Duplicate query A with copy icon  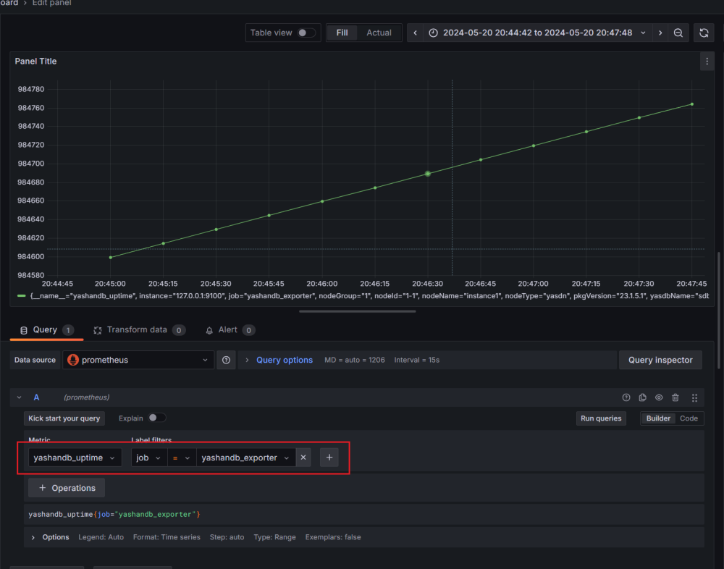pyautogui.click(x=643, y=397)
